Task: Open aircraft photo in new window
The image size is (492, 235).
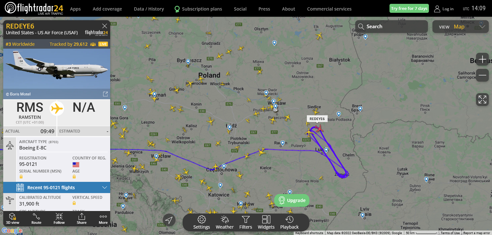Action: point(105,94)
